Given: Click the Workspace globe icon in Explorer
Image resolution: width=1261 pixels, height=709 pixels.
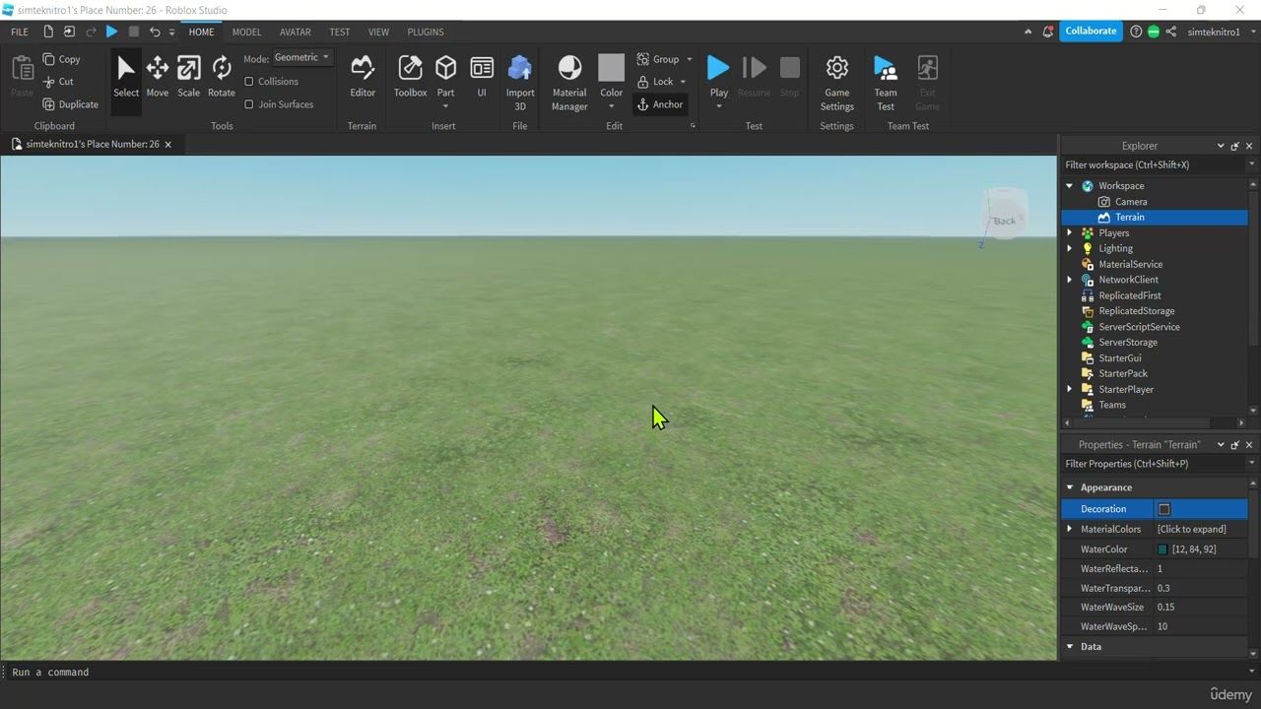Looking at the screenshot, I should click(1088, 186).
